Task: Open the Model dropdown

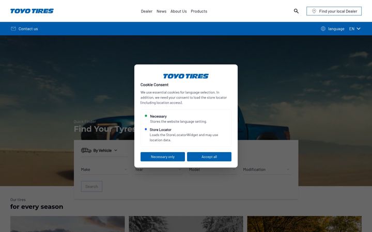Action: click(x=212, y=170)
